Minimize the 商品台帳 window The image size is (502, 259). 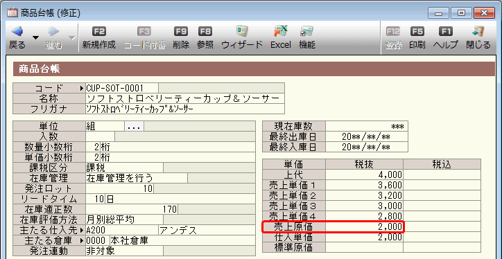pyautogui.click(x=438, y=13)
